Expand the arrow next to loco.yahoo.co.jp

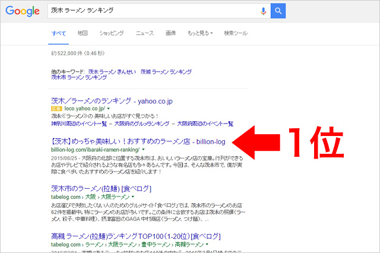(109, 109)
